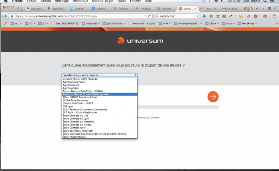Switch to the Rig stabi... Amazon tab
This screenshot has width=279, height=171.
coord(35,8)
